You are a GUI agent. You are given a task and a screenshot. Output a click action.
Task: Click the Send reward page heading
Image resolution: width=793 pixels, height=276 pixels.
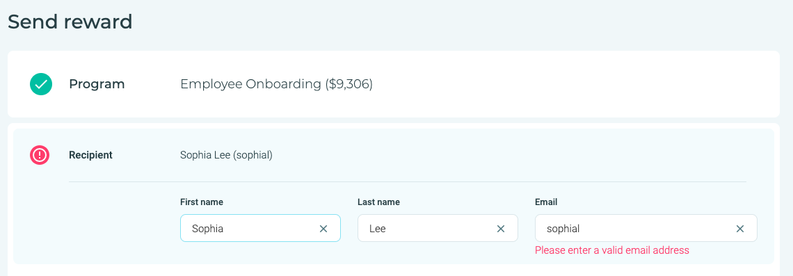(70, 22)
